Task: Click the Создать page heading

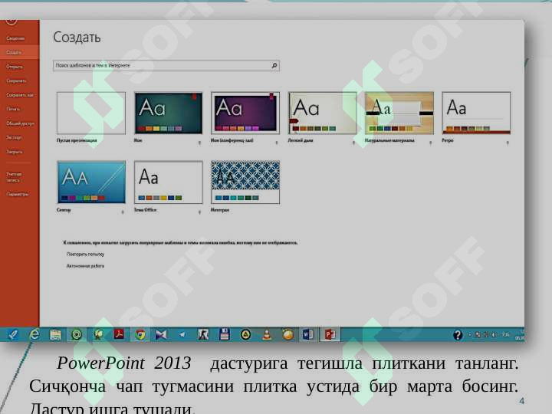Action: [x=77, y=38]
